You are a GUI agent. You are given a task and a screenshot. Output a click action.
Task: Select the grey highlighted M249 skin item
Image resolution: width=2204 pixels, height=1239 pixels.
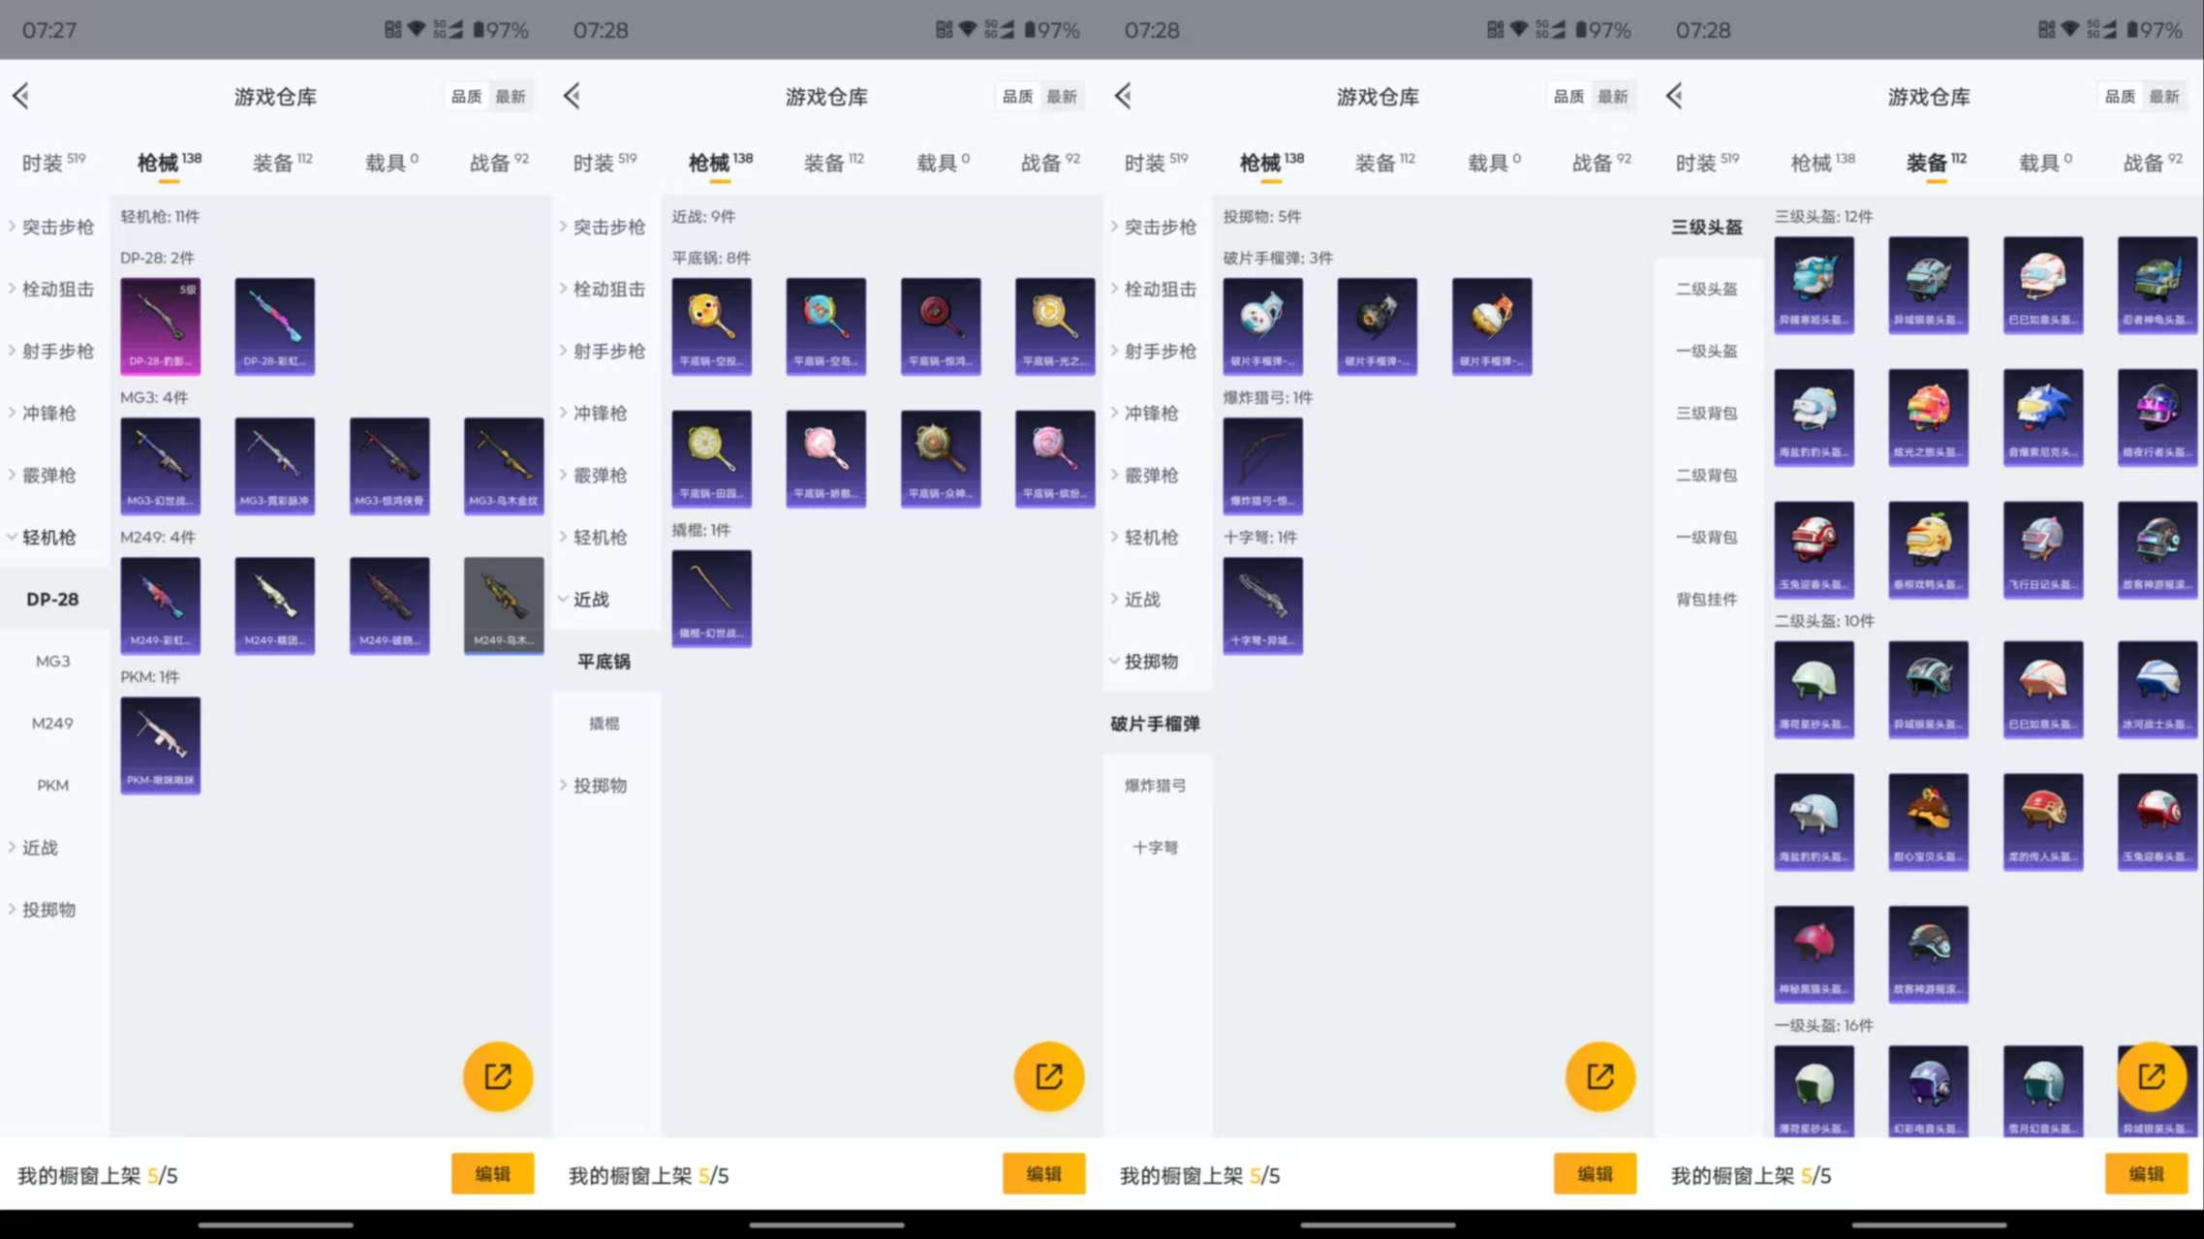[503, 604]
